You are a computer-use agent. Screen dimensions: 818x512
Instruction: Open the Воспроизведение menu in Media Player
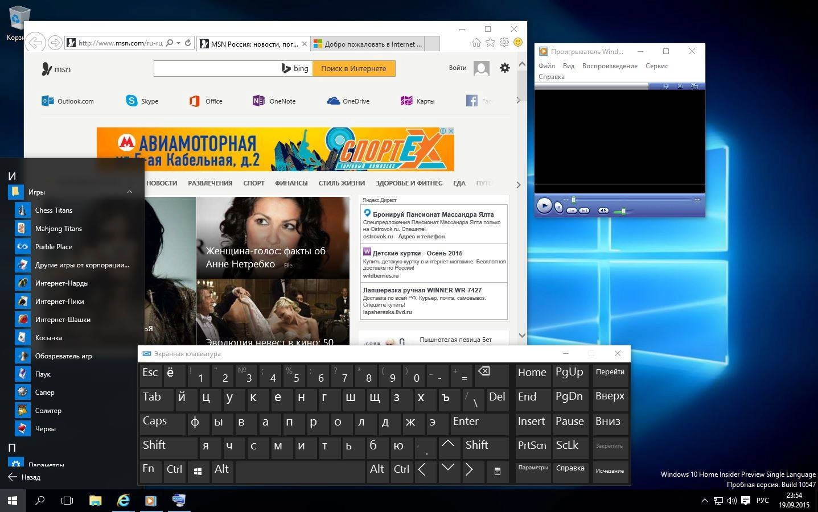click(x=610, y=66)
